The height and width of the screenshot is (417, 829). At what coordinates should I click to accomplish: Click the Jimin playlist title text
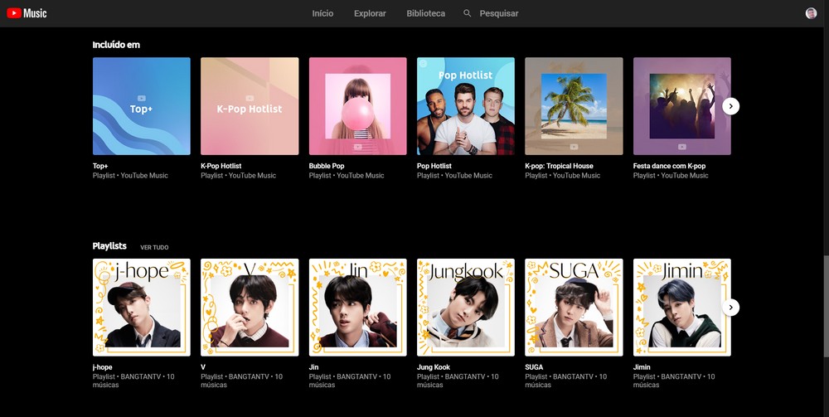pos(642,366)
